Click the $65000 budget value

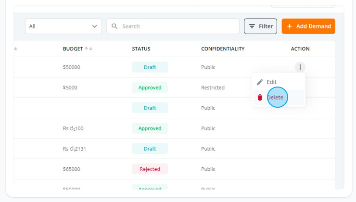click(x=72, y=169)
